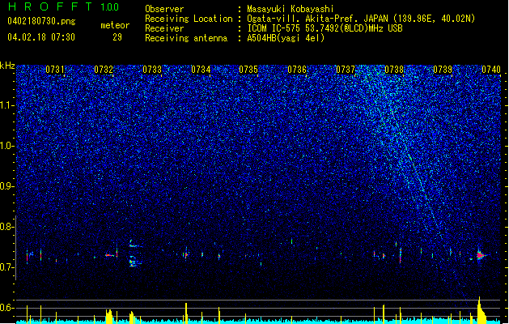Click the 1.1 kHz axis label
The width and height of the screenshot is (509, 324).
pyautogui.click(x=7, y=105)
